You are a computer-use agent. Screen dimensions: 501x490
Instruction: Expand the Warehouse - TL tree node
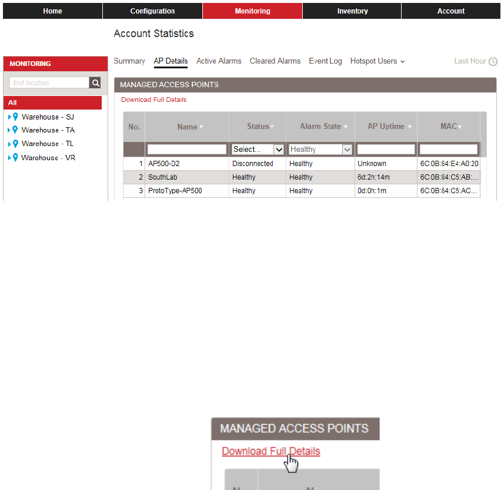[x=9, y=144]
